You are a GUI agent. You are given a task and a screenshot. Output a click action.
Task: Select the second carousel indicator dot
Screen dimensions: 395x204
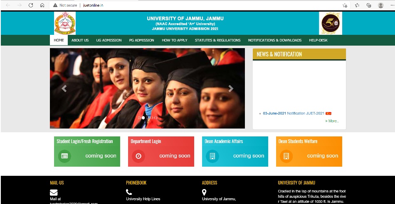coord(143,118)
